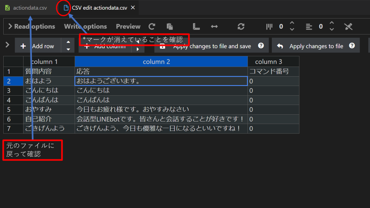Click cell 質問内容
Viewport: 370px width, 208px height.
click(x=49, y=72)
